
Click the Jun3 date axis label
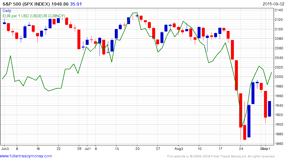click(5, 149)
